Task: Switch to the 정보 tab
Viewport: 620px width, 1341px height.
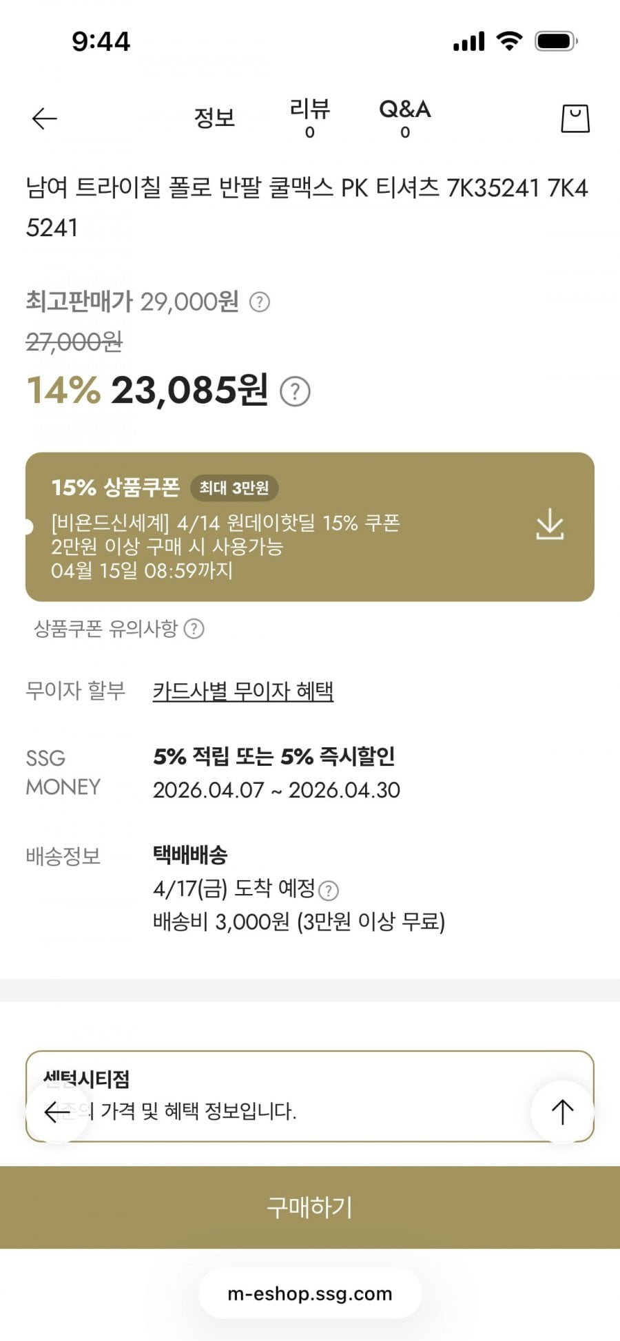Action: [x=214, y=118]
